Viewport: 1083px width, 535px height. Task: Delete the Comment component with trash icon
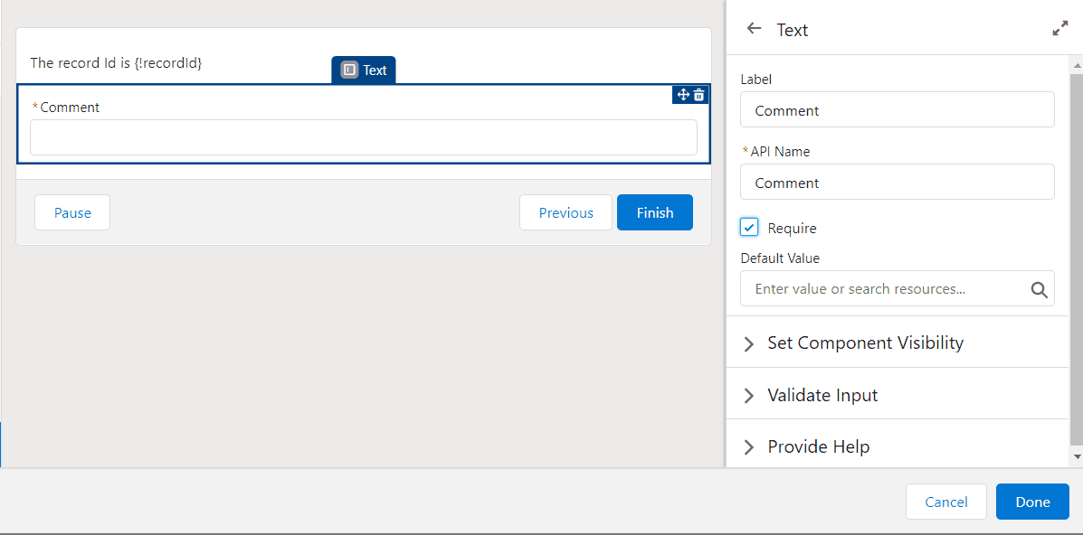(699, 95)
